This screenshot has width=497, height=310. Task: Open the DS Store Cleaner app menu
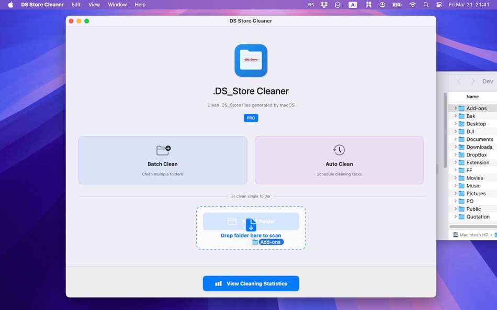[x=42, y=5]
